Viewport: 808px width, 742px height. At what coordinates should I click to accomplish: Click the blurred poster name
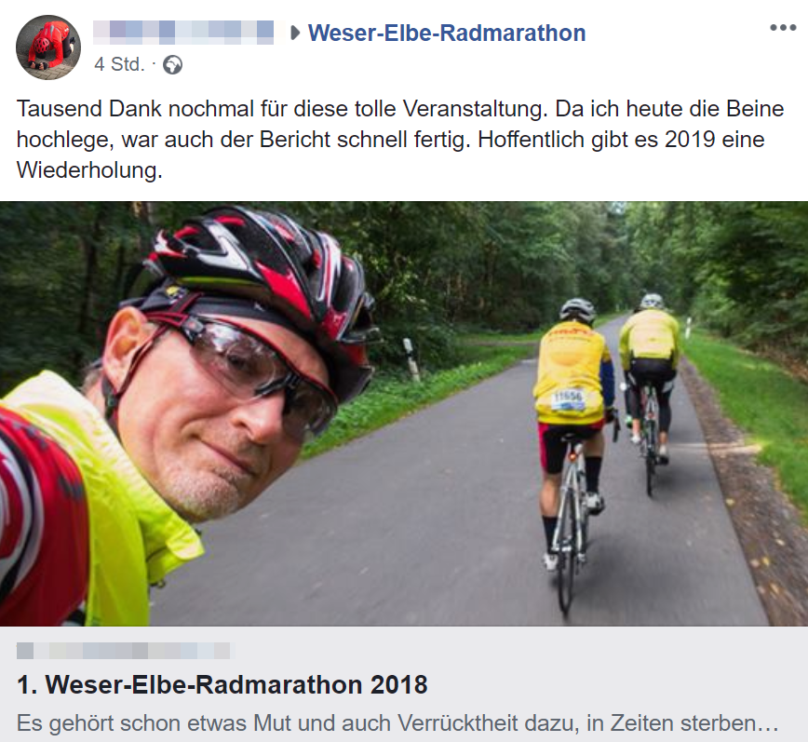point(183,33)
